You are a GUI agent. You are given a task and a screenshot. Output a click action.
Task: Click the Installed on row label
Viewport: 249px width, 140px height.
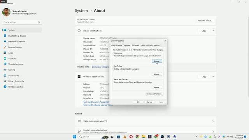(88, 91)
